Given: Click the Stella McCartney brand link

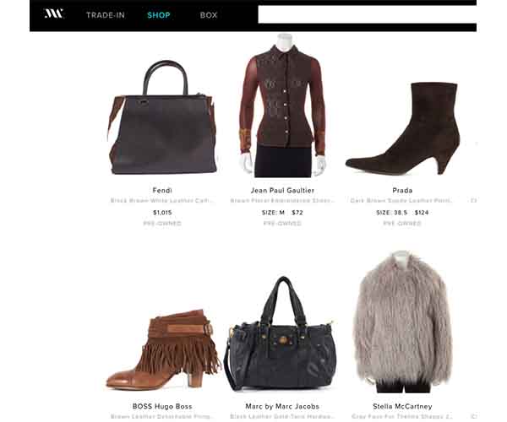Looking at the screenshot, I should (402, 406).
